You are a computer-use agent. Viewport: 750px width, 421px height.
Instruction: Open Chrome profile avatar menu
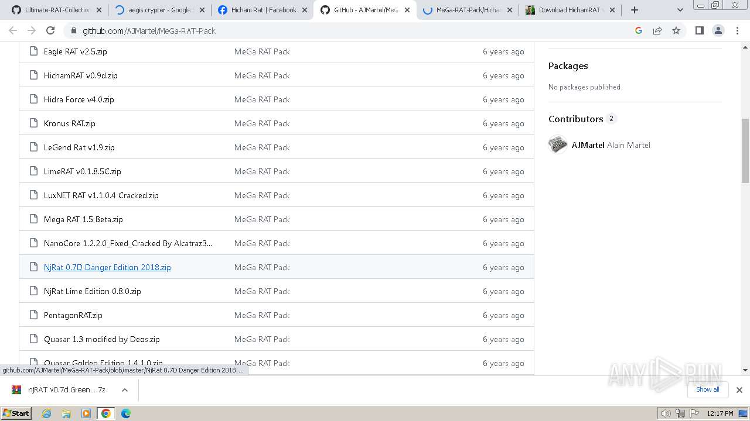click(x=718, y=30)
